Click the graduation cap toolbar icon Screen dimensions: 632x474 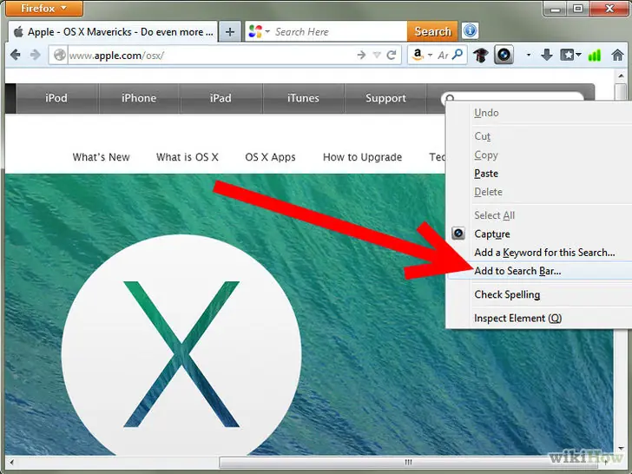480,55
